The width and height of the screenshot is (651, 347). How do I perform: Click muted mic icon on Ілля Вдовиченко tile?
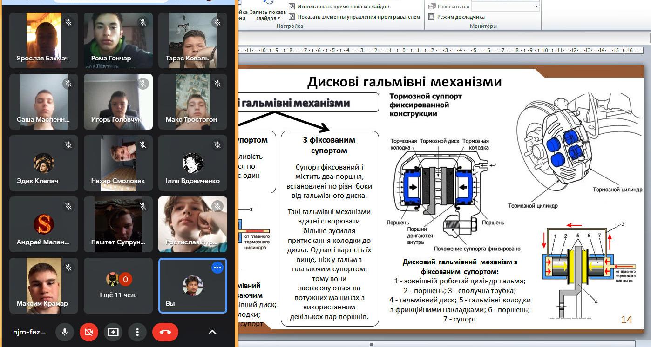pos(217,145)
